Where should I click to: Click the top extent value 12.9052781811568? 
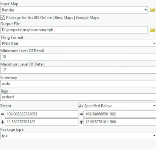120,122
